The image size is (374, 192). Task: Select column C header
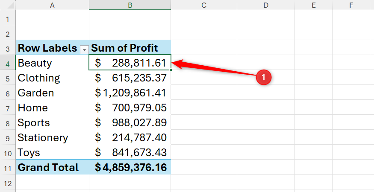[x=204, y=5]
